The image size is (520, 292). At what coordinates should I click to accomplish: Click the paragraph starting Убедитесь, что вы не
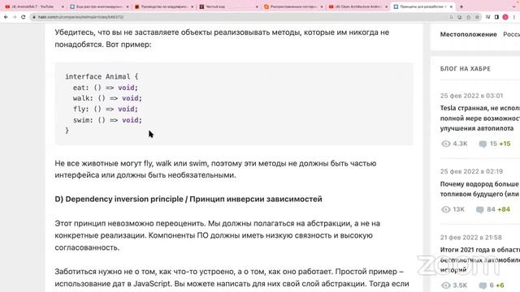tap(222, 38)
